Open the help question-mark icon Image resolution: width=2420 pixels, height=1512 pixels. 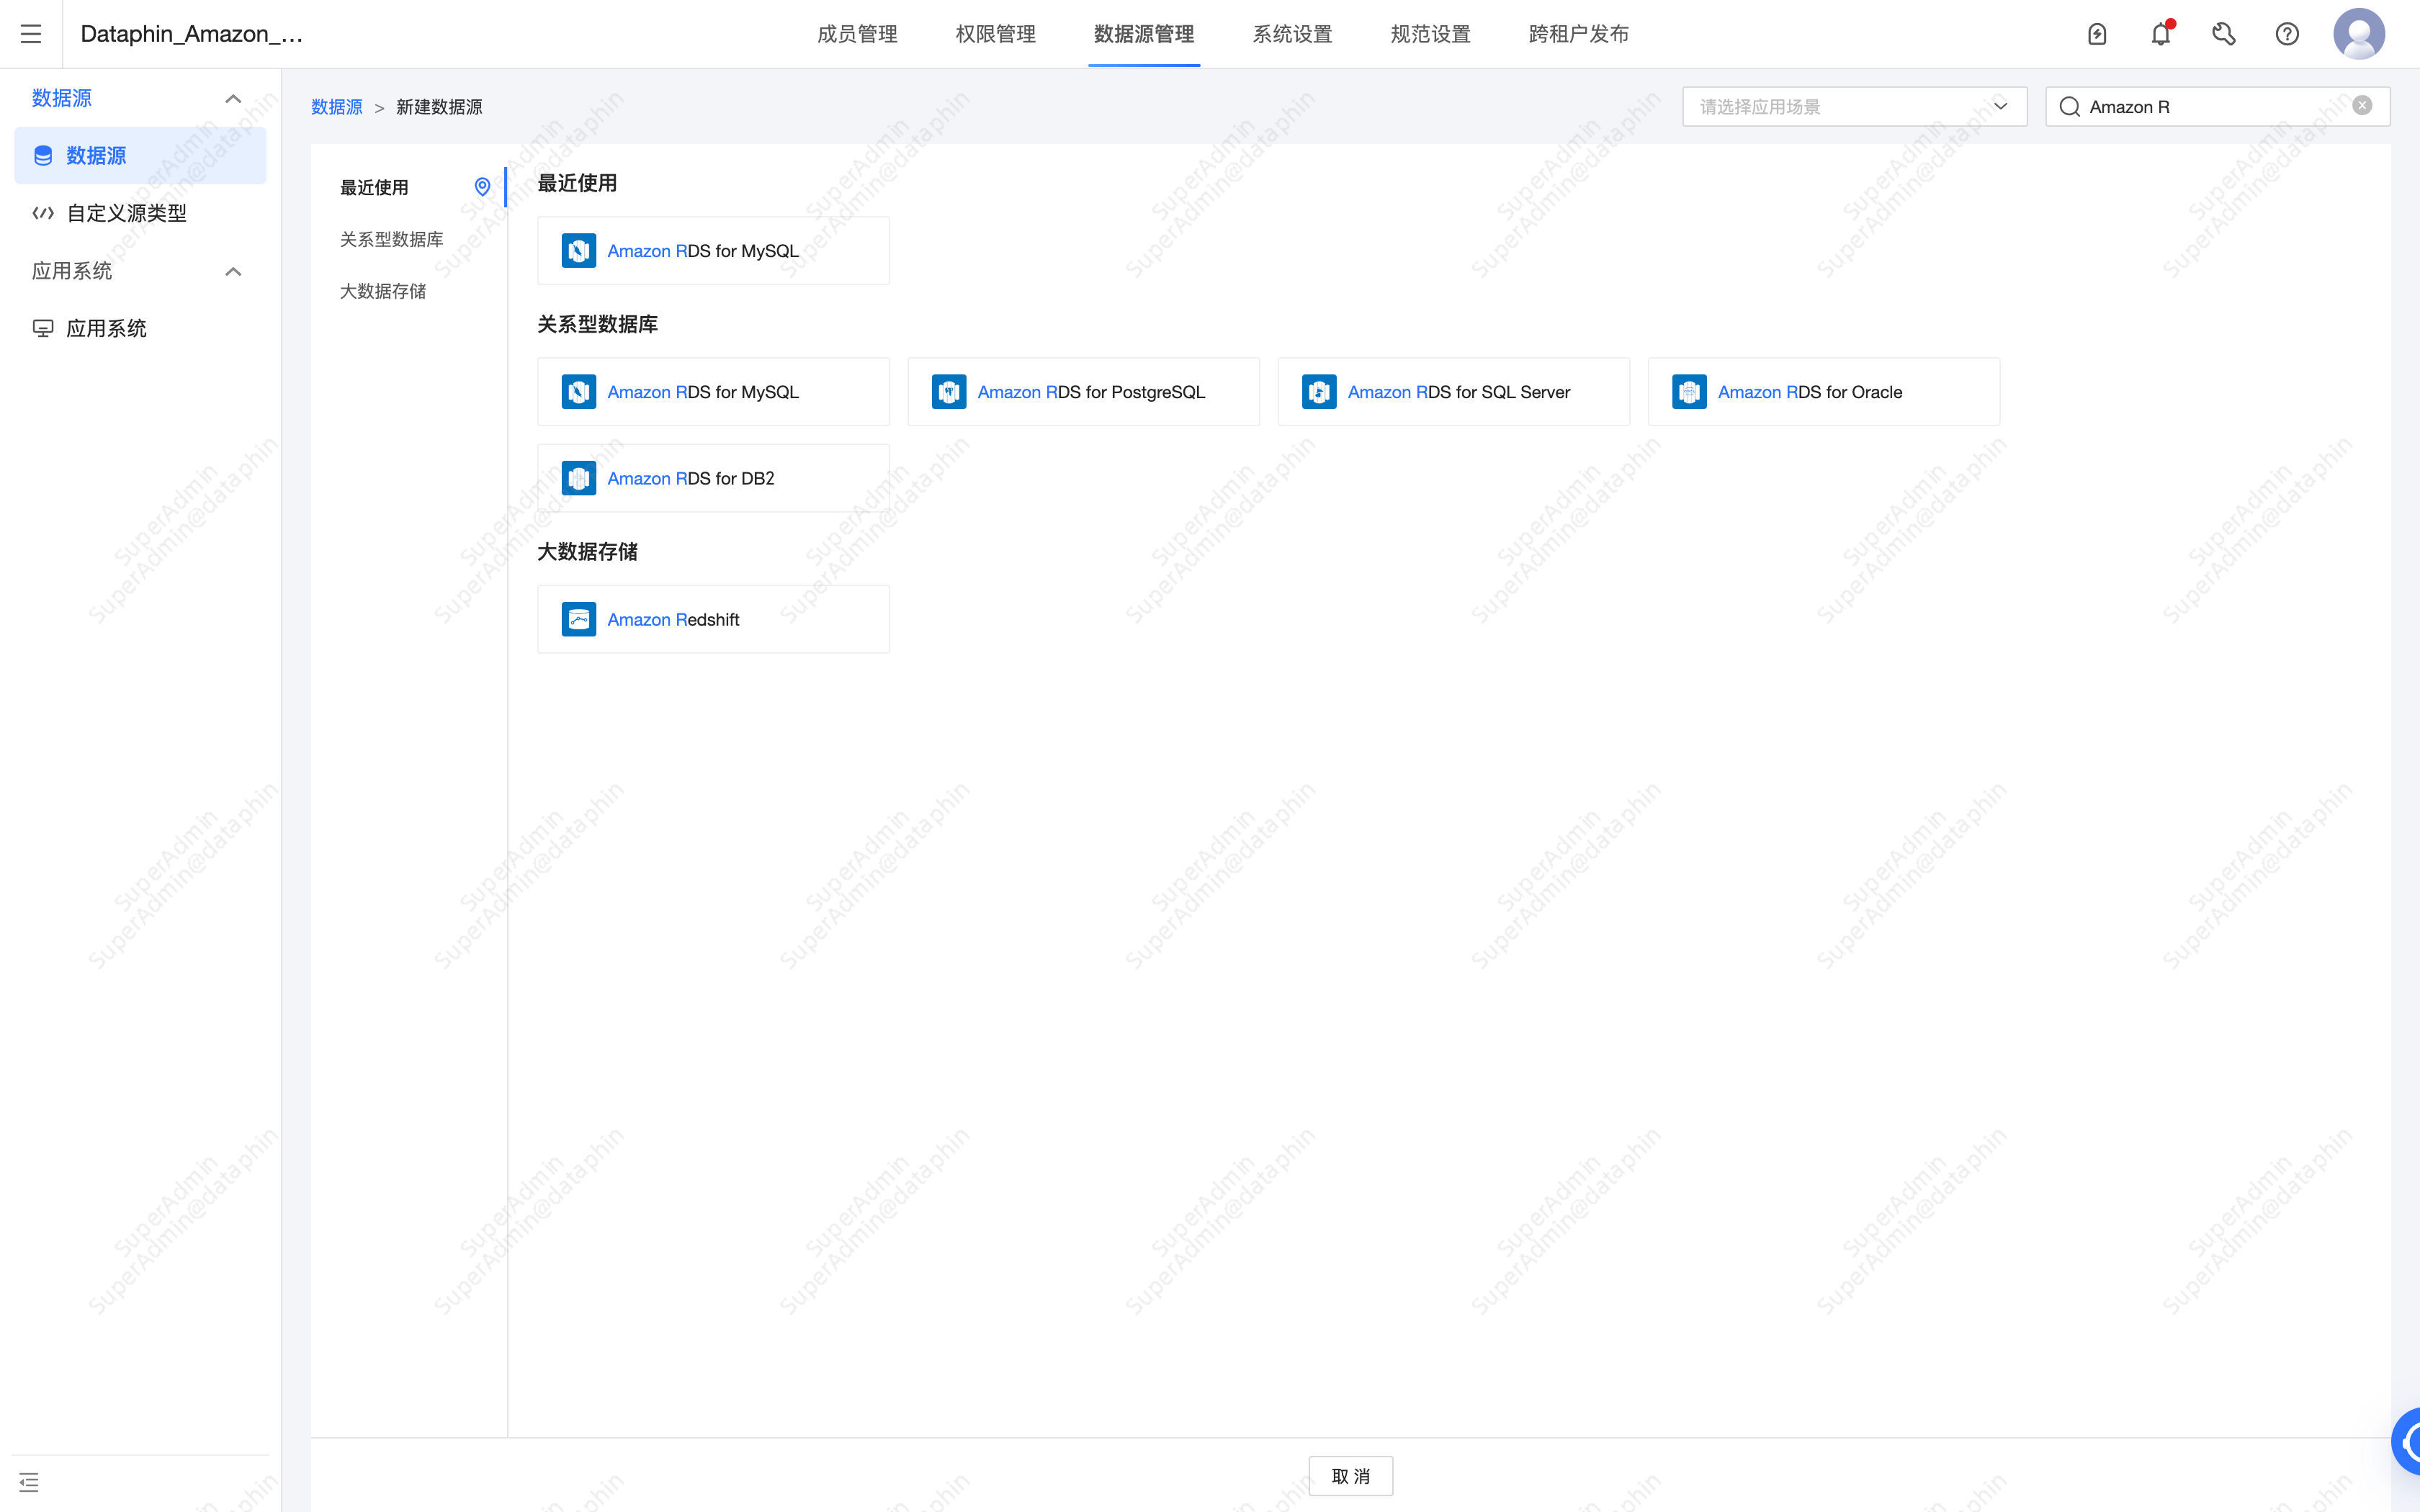(2287, 33)
